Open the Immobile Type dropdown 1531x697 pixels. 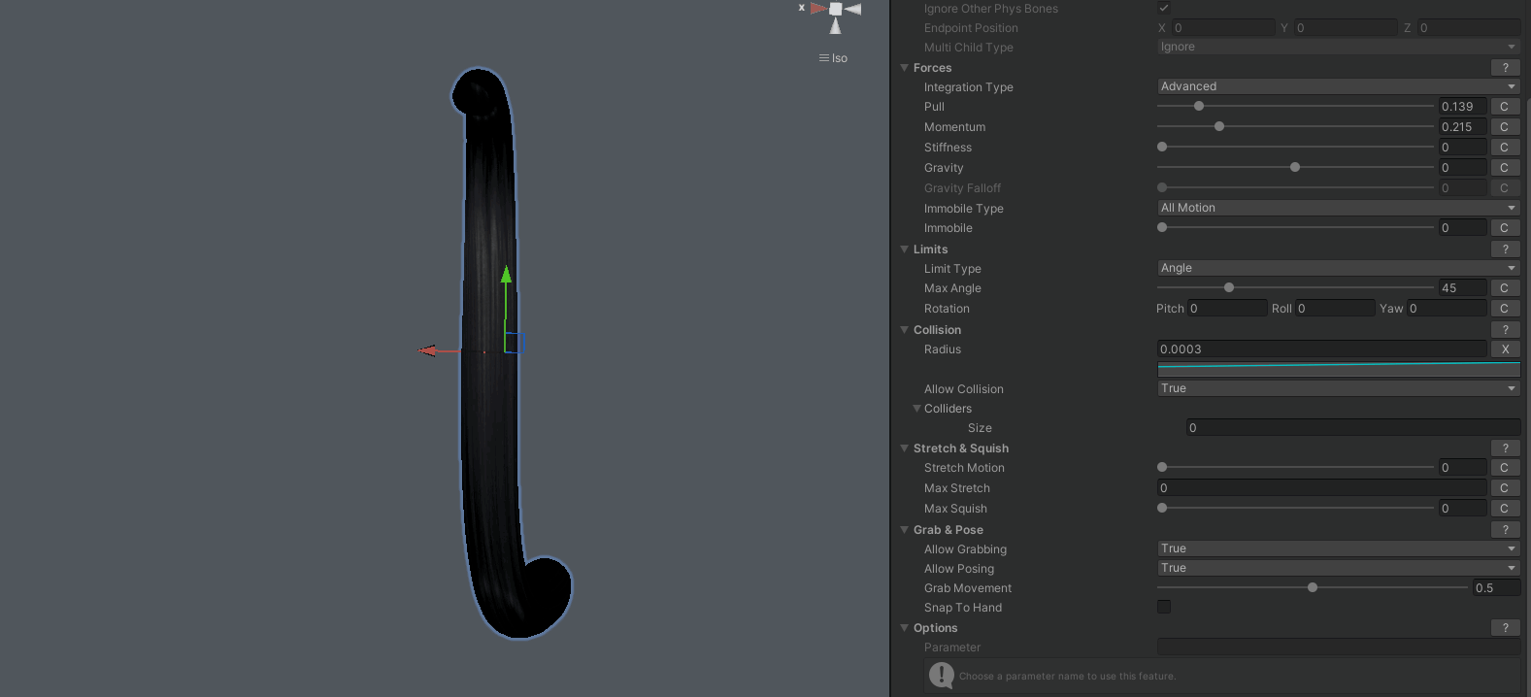pyautogui.click(x=1337, y=208)
